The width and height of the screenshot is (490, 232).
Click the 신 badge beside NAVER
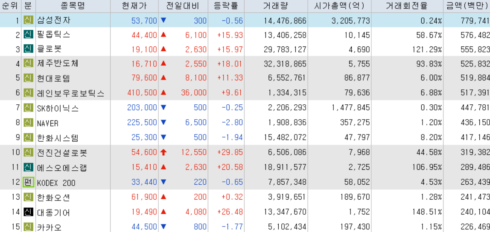coord(28,123)
